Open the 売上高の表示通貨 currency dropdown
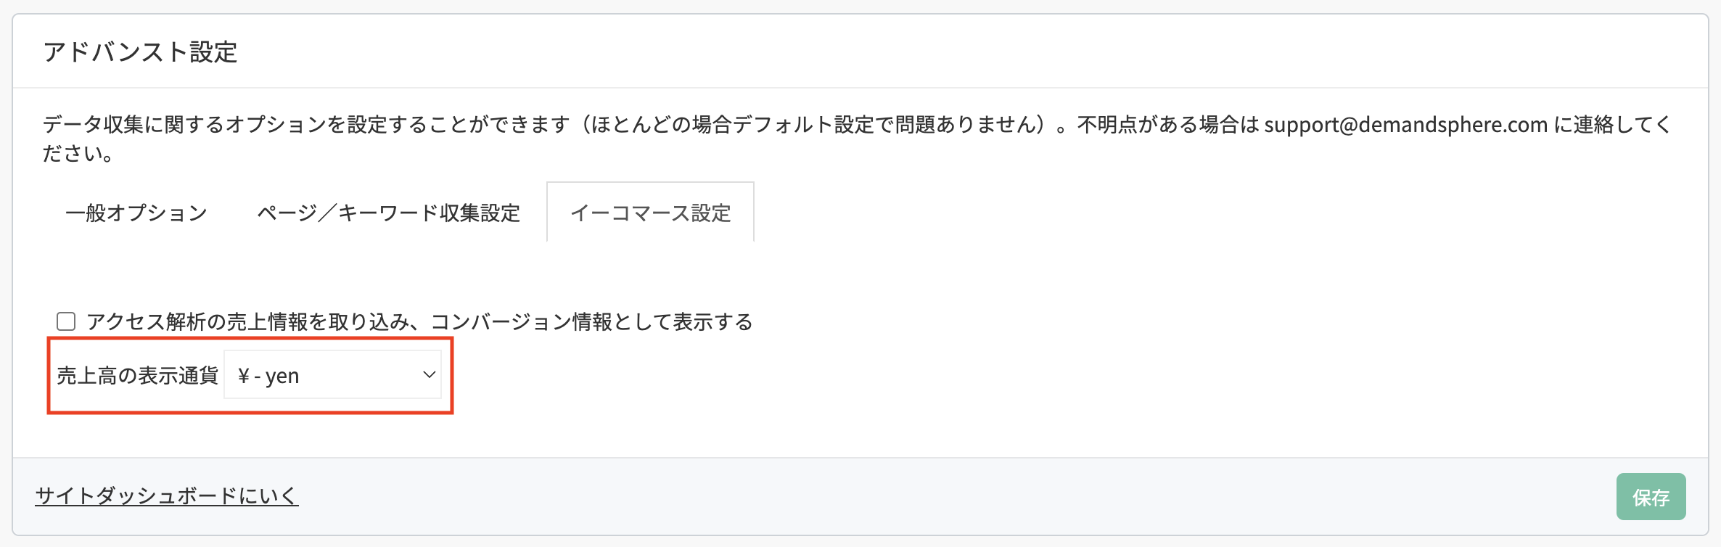 332,375
